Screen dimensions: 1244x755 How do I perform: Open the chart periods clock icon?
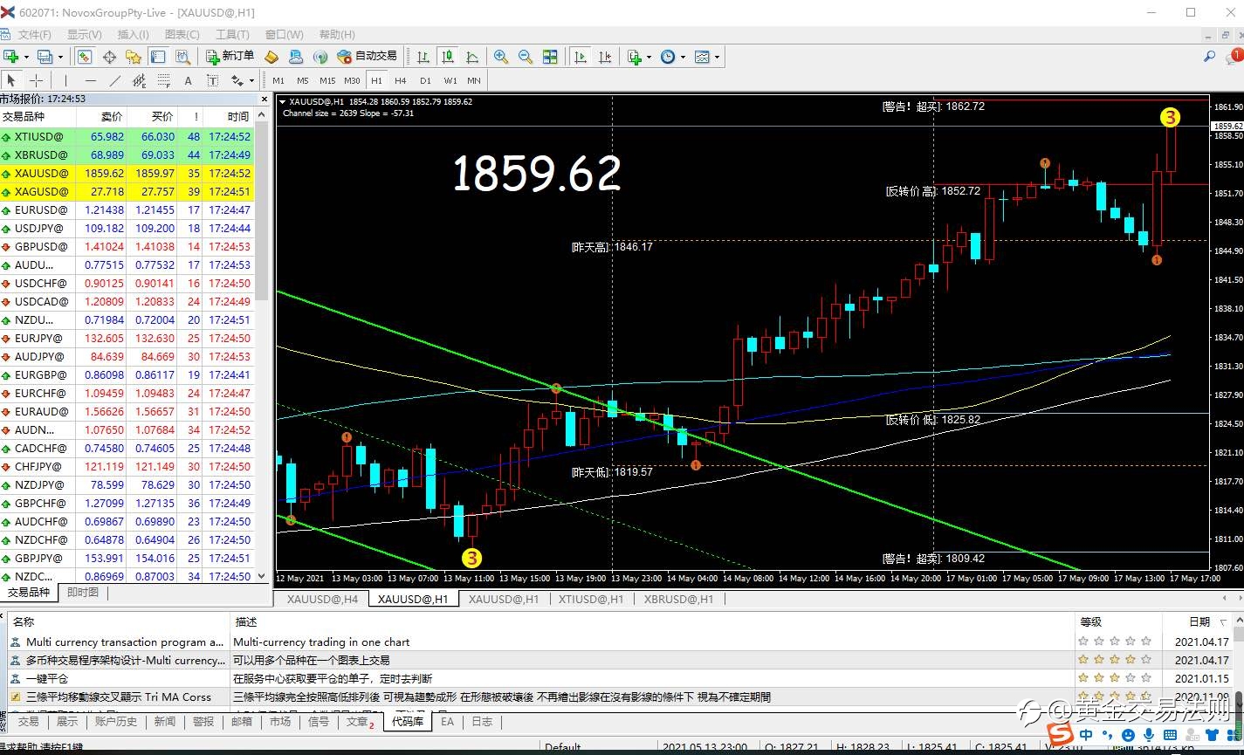point(668,57)
